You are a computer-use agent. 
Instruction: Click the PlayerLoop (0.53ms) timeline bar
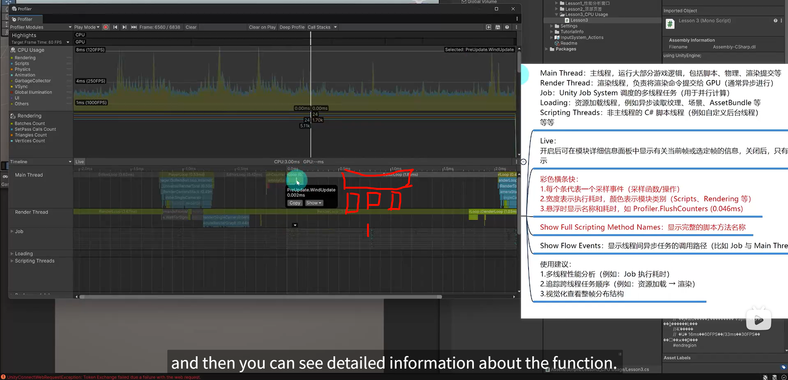tap(186, 174)
